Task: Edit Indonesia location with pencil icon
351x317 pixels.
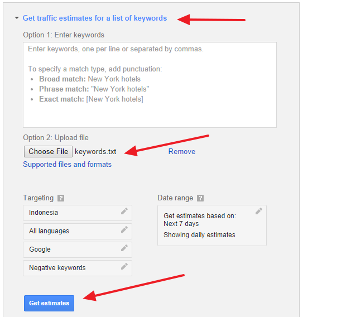Action: click(124, 212)
